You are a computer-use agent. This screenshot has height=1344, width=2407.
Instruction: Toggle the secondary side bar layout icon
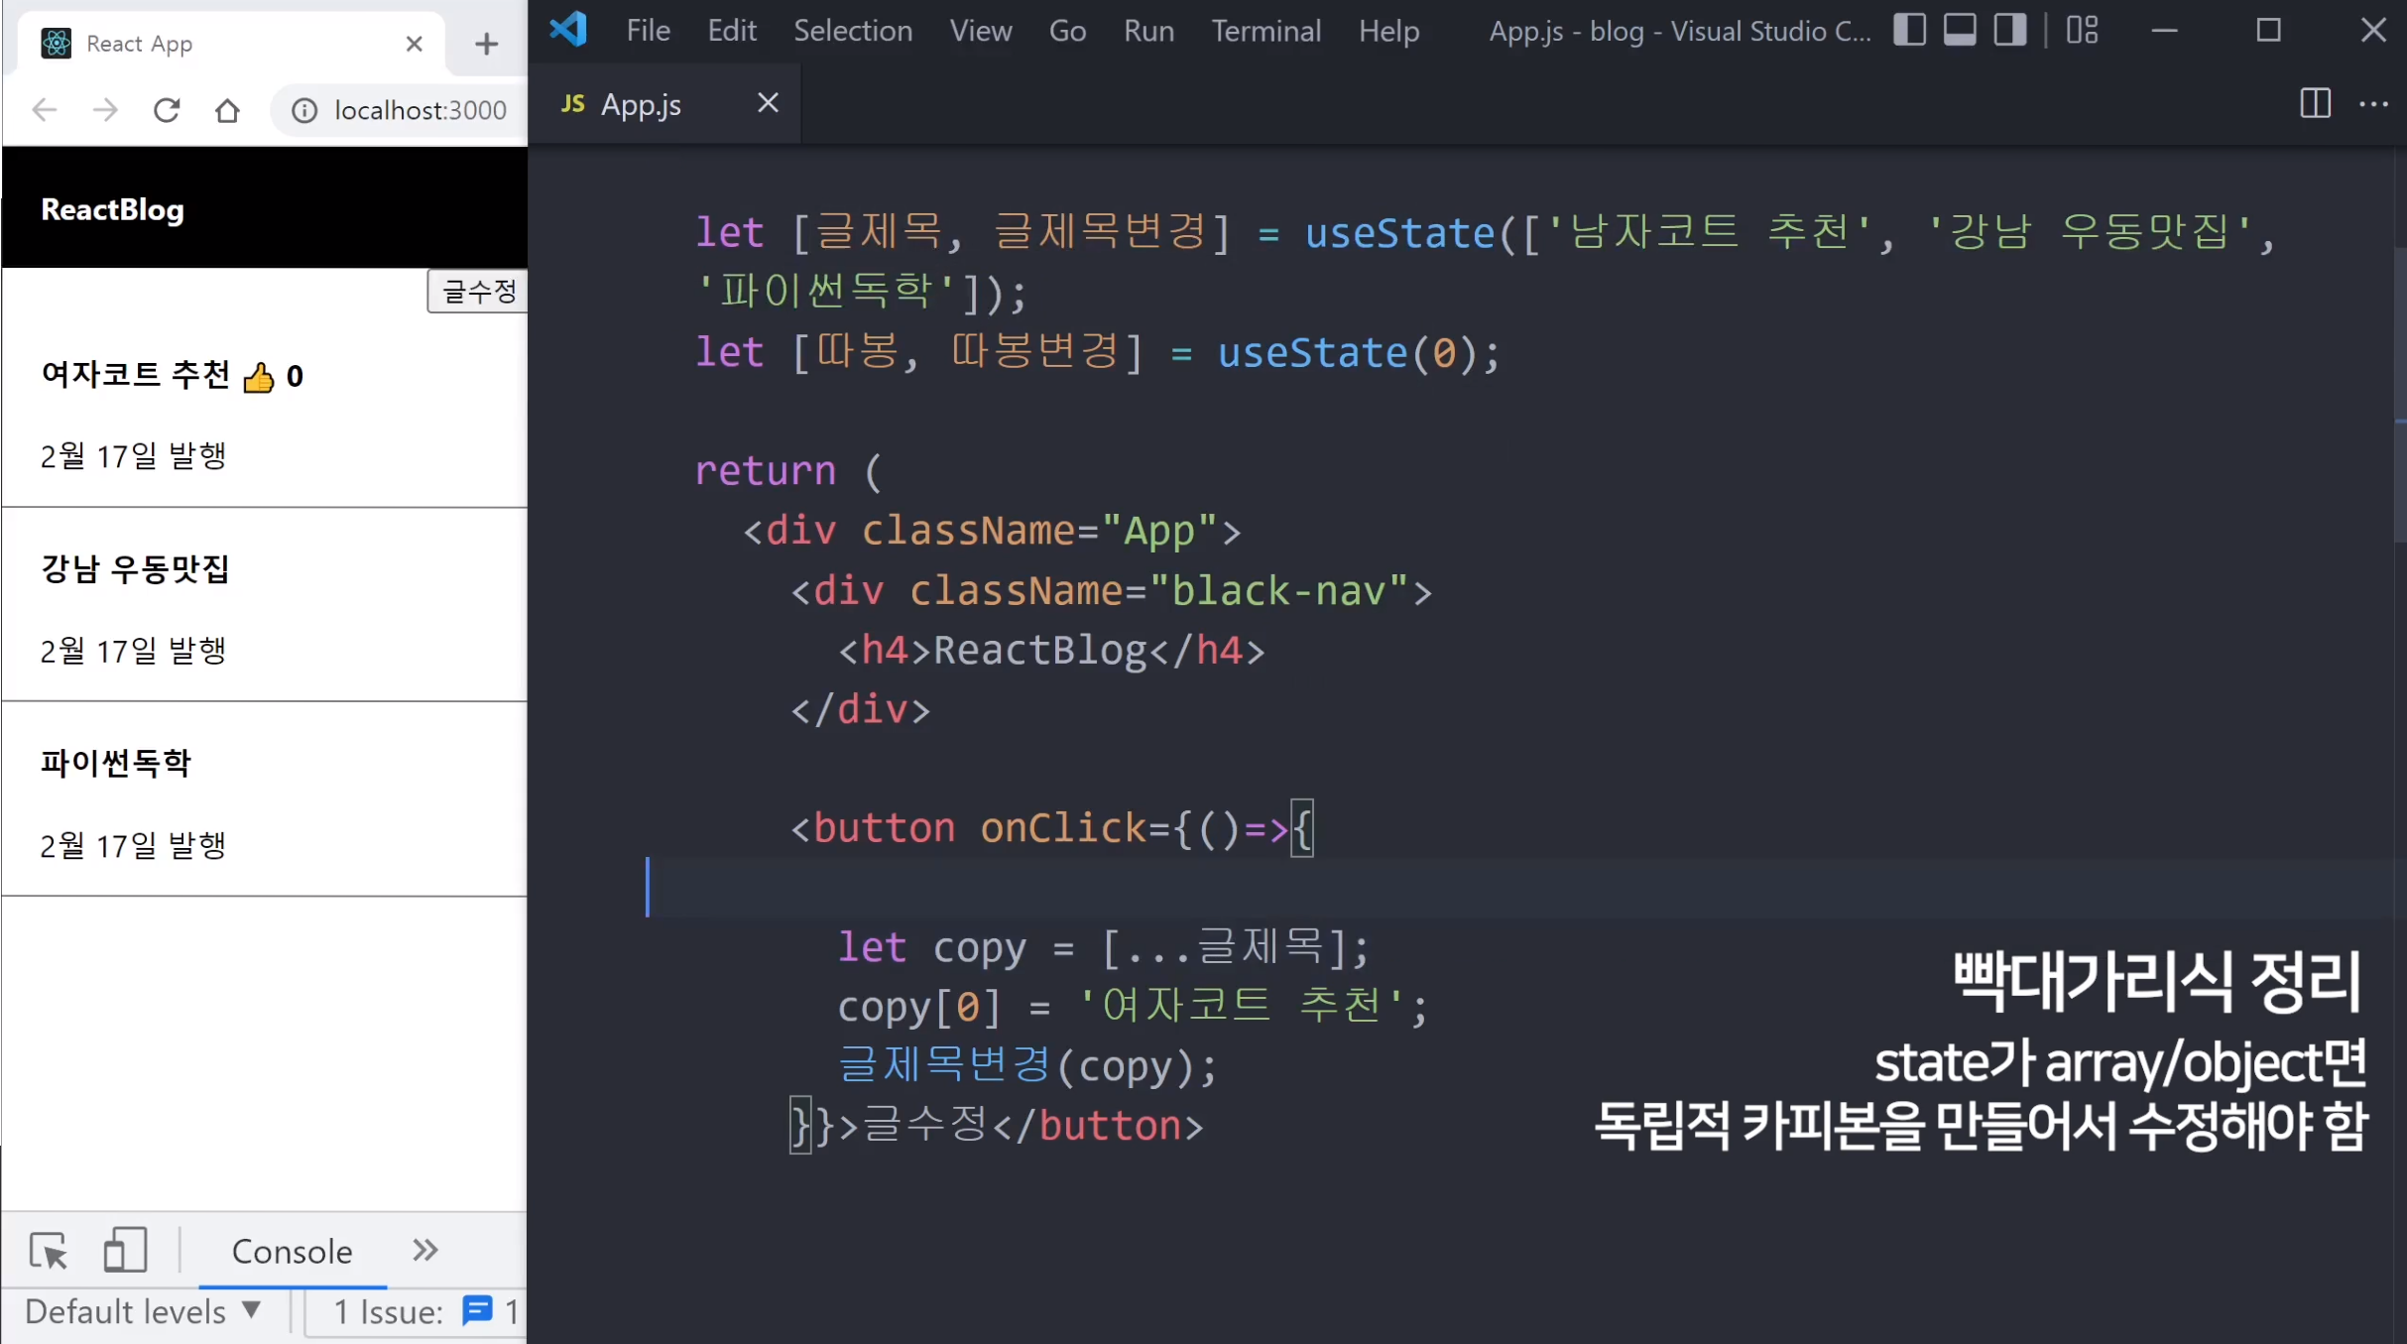(2010, 30)
